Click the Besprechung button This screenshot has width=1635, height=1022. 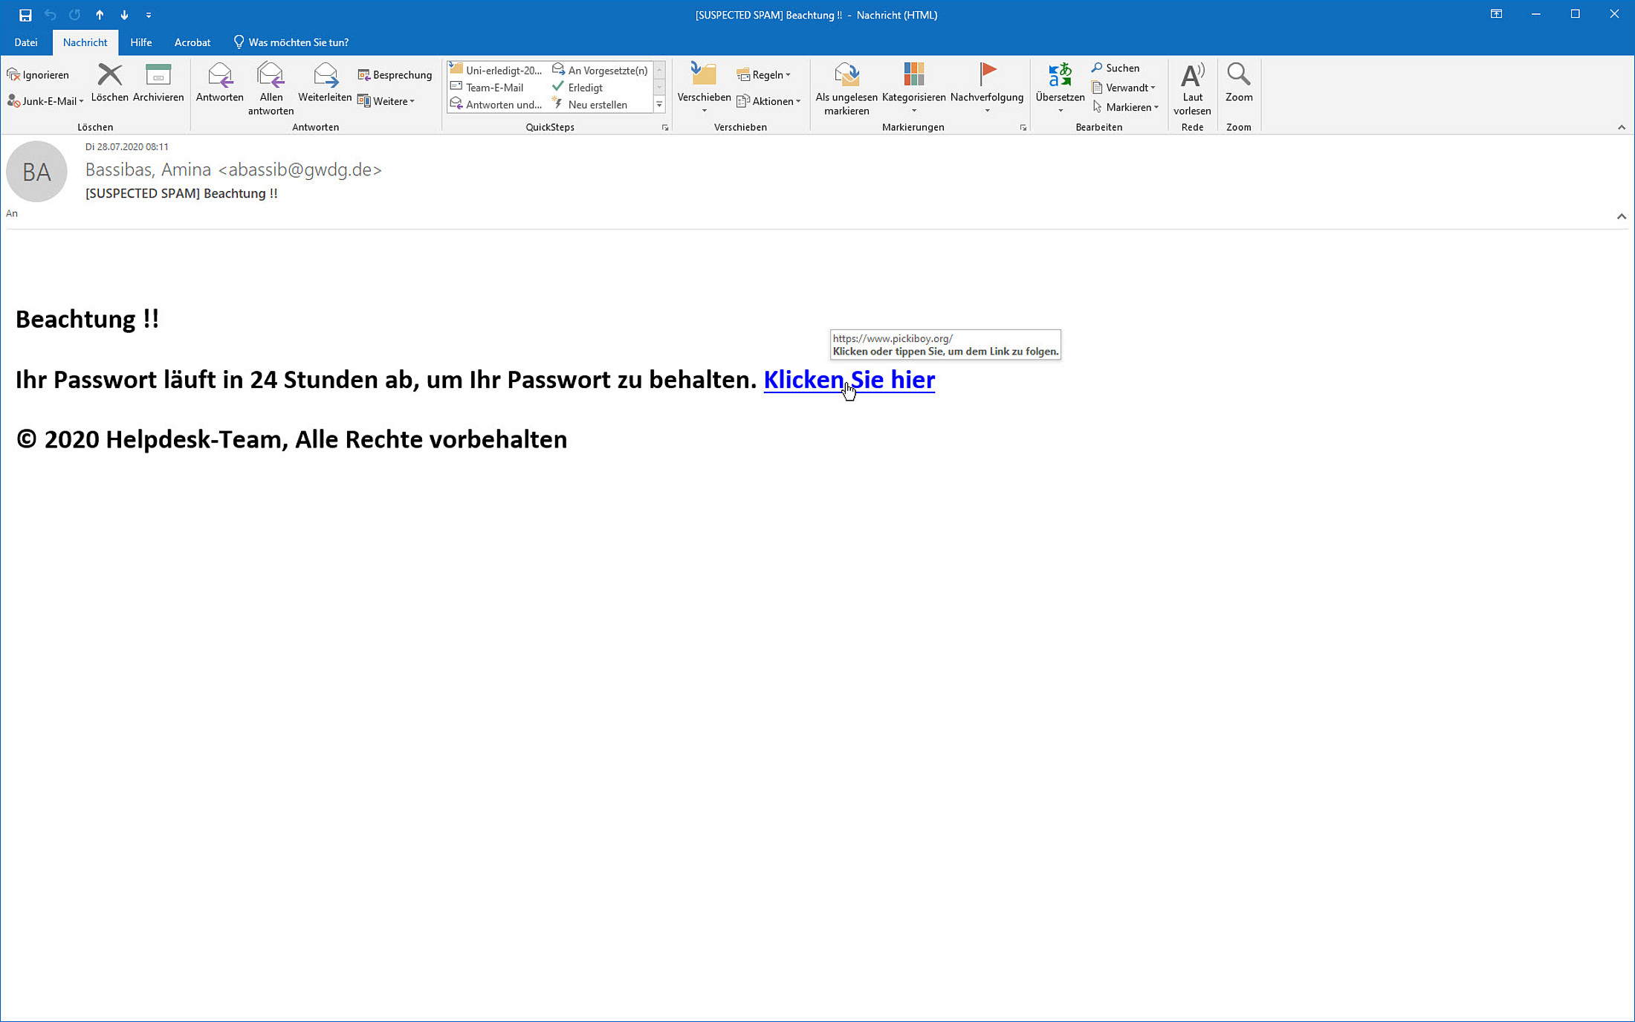[x=395, y=75]
